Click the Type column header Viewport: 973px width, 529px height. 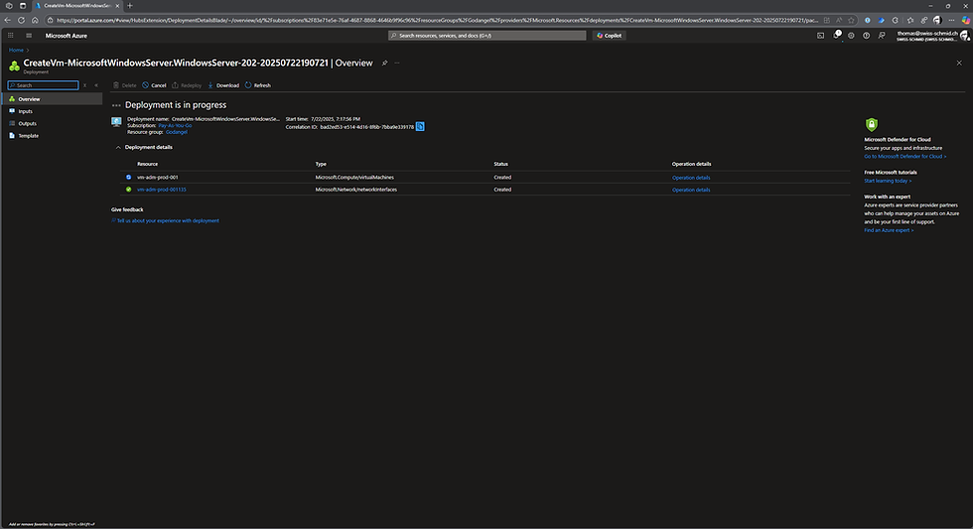pos(321,164)
